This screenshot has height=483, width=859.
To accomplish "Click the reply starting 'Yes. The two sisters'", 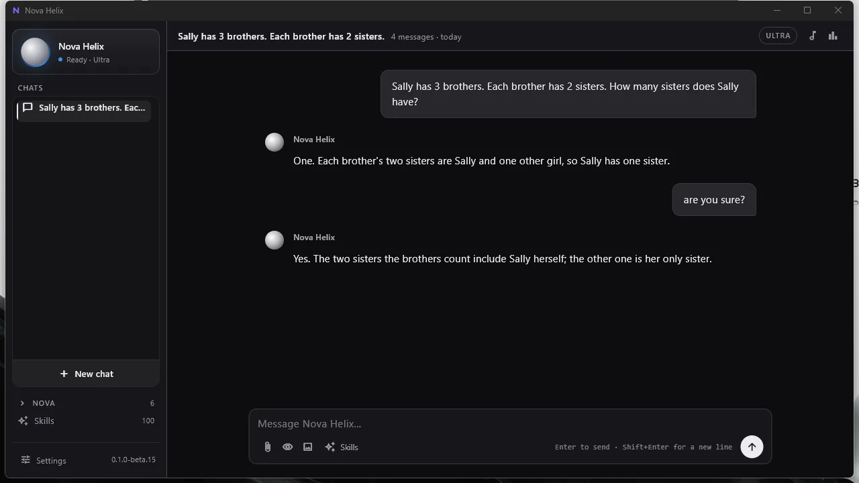I will click(502, 259).
